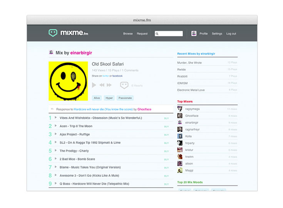The width and height of the screenshot is (283, 208).
Task: Buy track 5 The Prodigy - Charly
Action: [x=166, y=151]
